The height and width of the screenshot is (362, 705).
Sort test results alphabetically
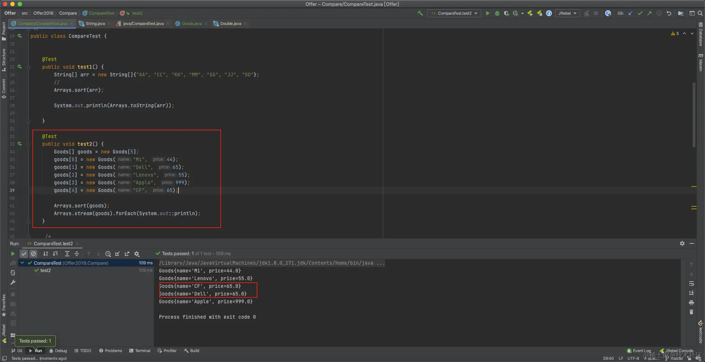tap(46, 254)
